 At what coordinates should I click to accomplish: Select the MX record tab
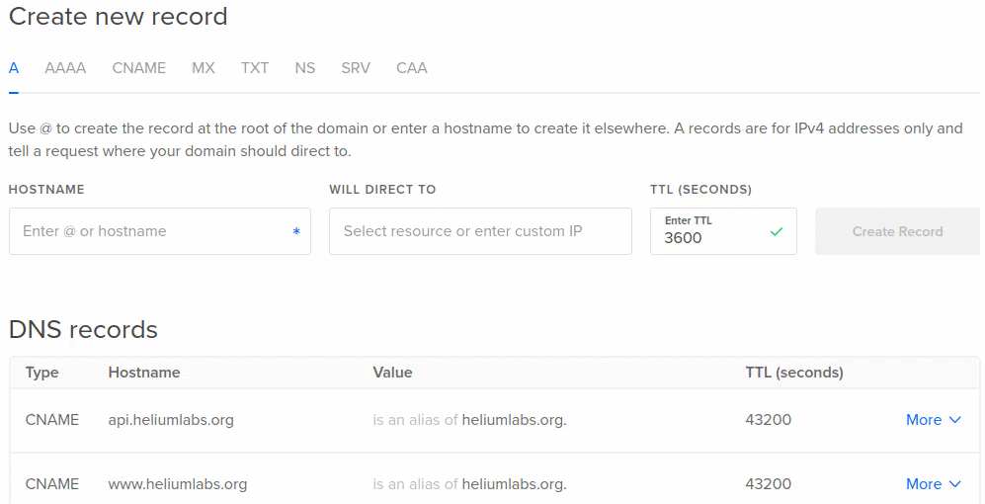coord(203,68)
